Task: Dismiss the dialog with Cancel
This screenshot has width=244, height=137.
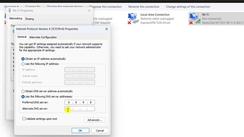Action: [x=100, y=131]
